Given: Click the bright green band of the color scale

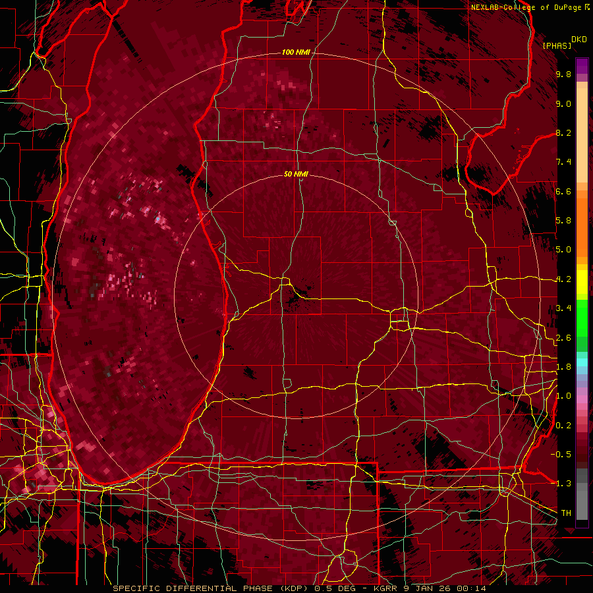Looking at the screenshot, I should (582, 318).
